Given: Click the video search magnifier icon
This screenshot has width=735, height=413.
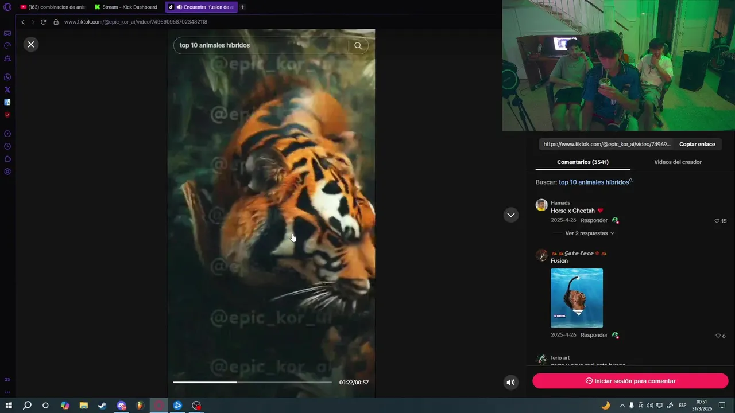Looking at the screenshot, I should pos(358,45).
